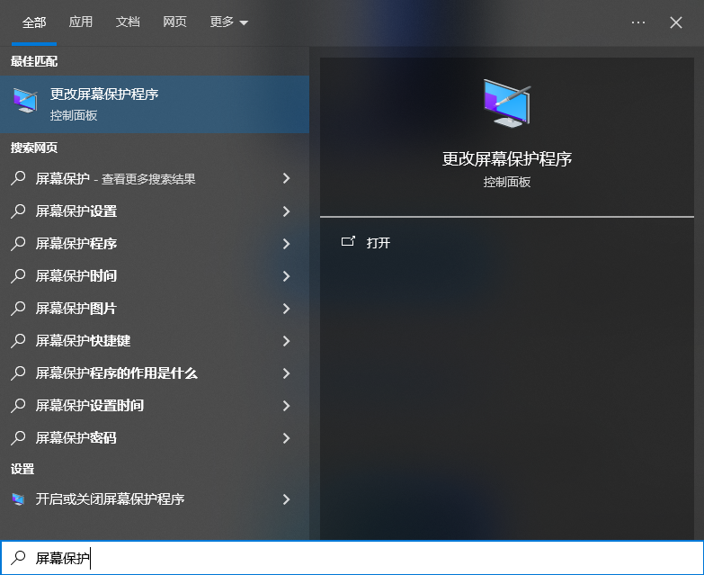This screenshot has width=704, height=575.
Task: Close the search panel
Action: pos(676,22)
